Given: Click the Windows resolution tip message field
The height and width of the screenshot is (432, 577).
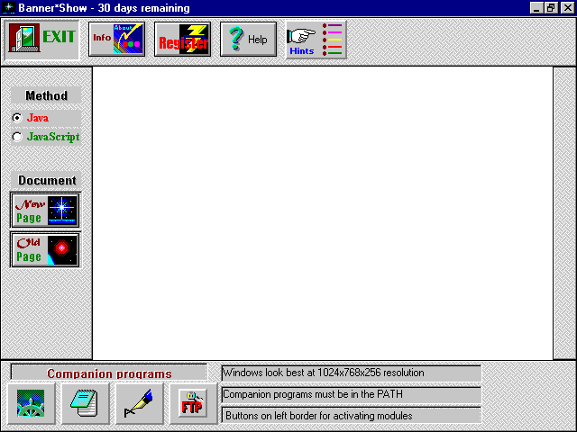Looking at the screenshot, I should click(x=351, y=373).
